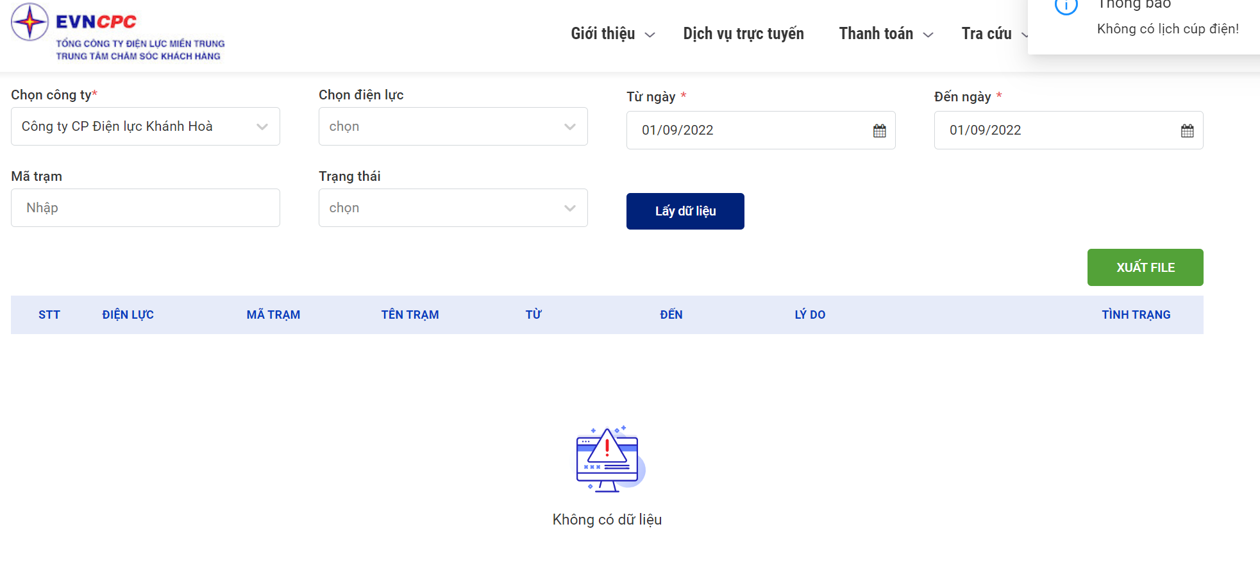Click the TÌNH TRẠNG column header
Viewport: 1260px width, 572px height.
[x=1136, y=315]
